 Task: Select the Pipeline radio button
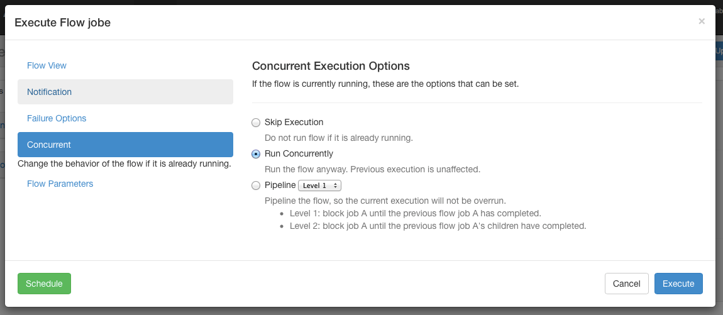[255, 185]
